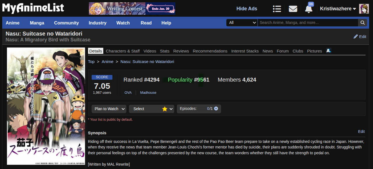
Task: Open the Industry menu
Action: pos(98,23)
